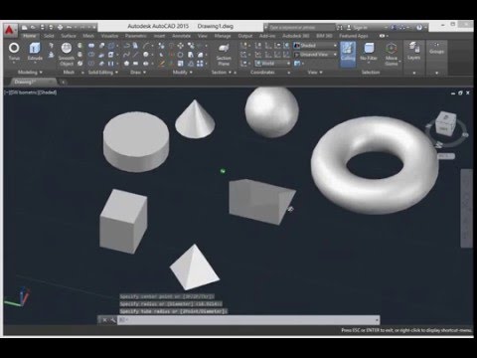Open the command line customize wrench
Viewport: 477px width, 358px height.
pyautogui.click(x=112, y=320)
